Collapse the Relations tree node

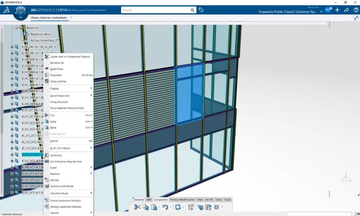pos(16,28)
